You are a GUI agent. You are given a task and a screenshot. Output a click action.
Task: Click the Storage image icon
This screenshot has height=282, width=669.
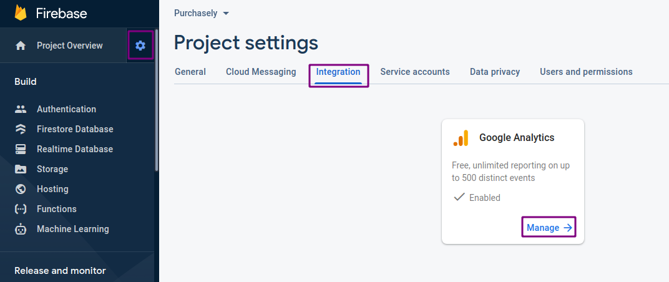21,169
